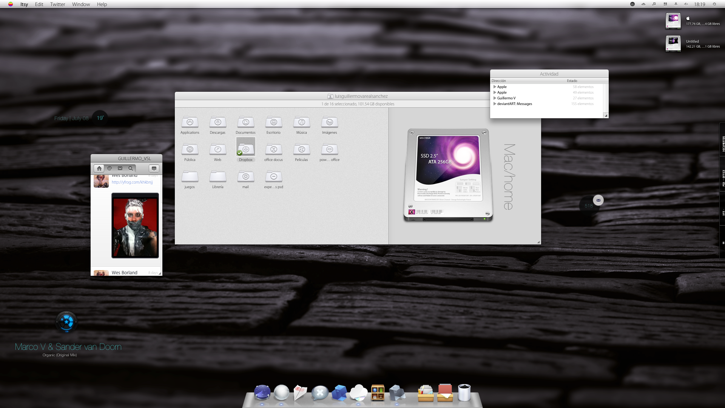Click the Actividad window scrollbar
The image size is (725, 408).
(x=606, y=99)
